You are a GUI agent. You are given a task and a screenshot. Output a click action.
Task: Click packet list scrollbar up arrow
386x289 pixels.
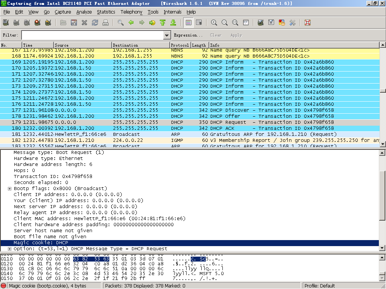383,45
